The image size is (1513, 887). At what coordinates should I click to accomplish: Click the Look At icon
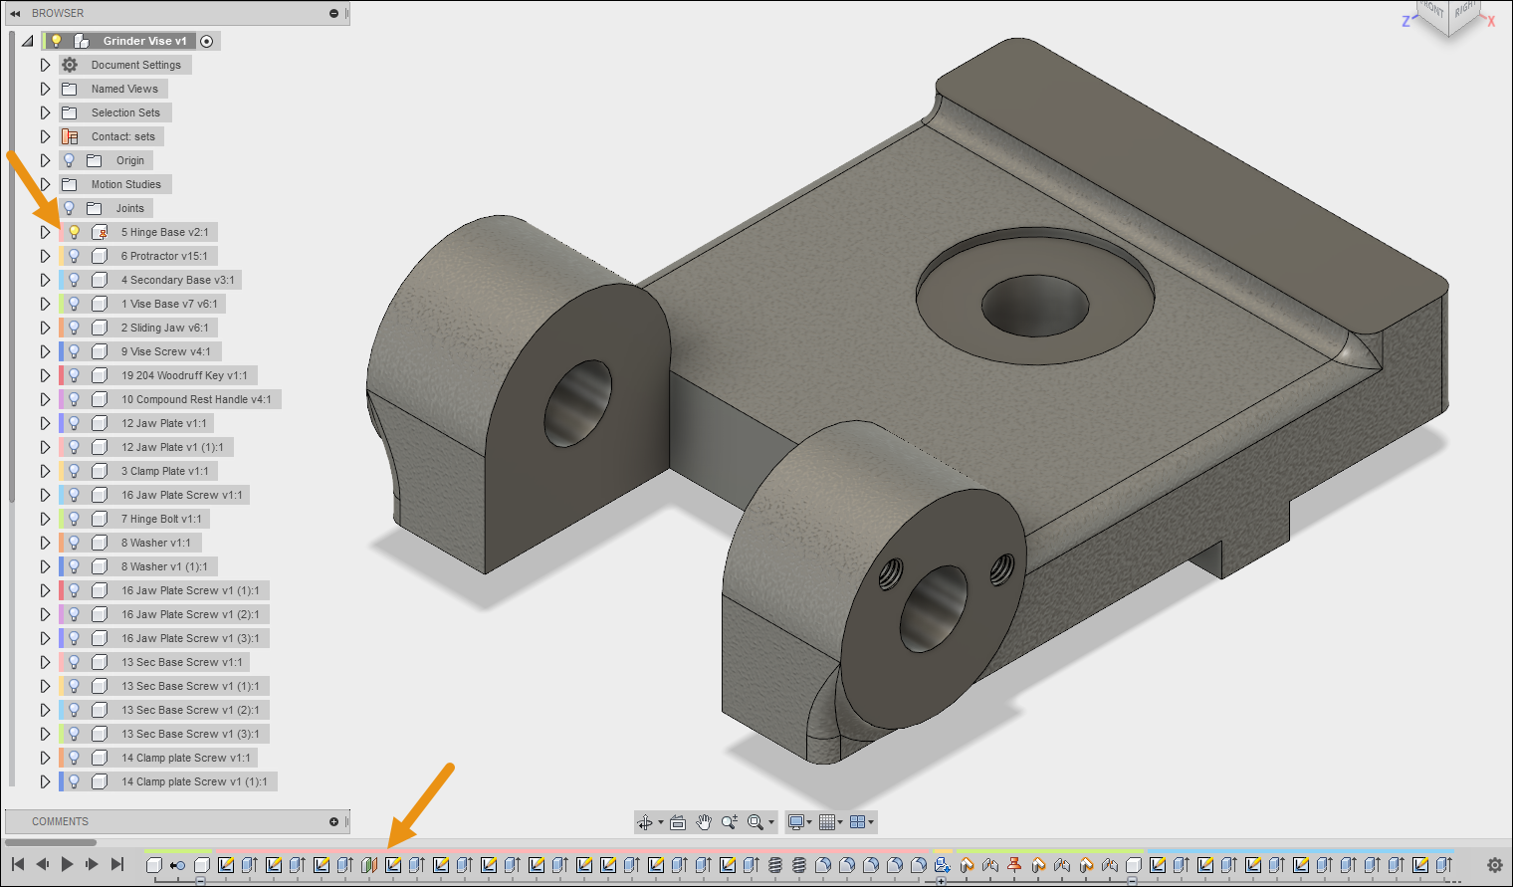point(678,822)
